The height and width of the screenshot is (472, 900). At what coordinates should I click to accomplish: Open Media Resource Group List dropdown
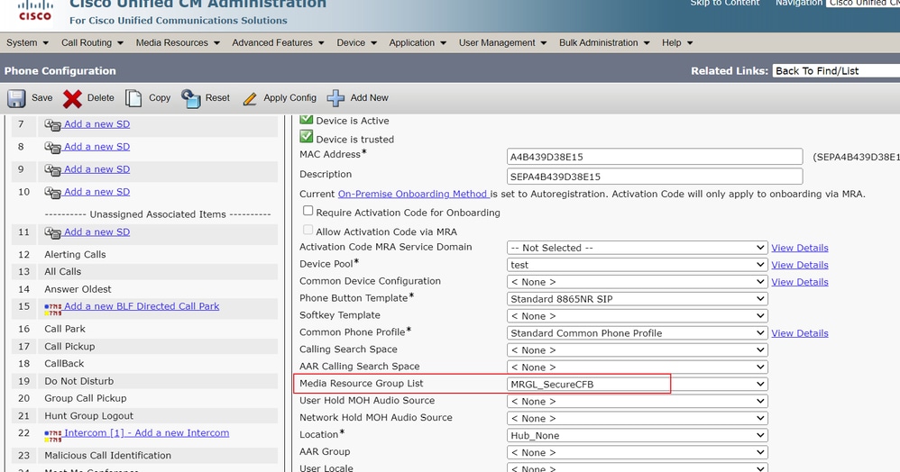[x=637, y=385]
